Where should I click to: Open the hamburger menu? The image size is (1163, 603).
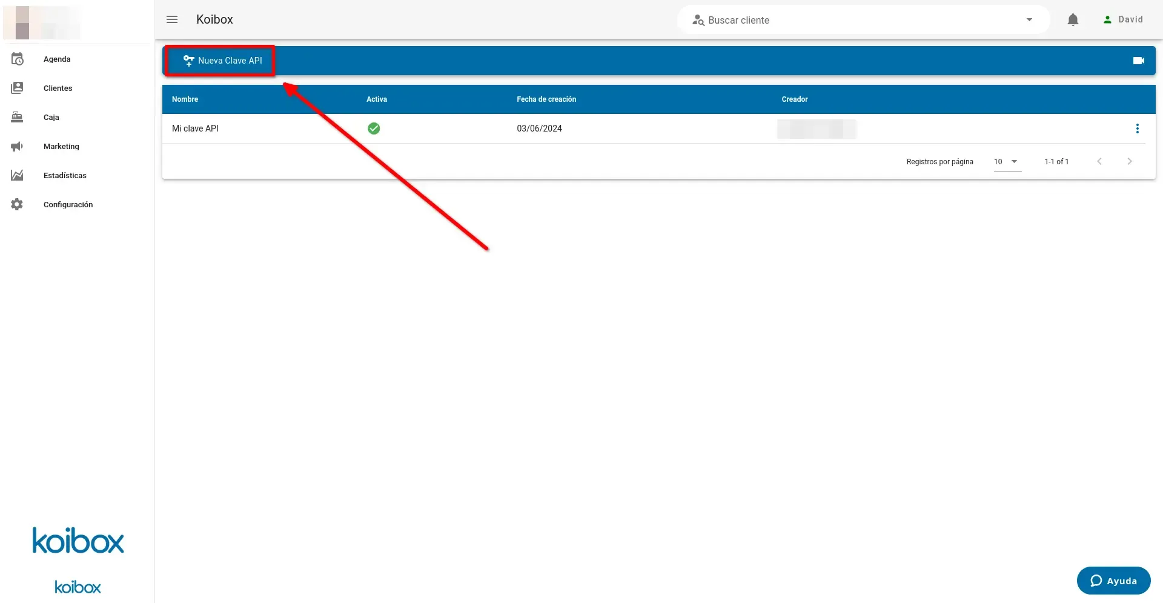coord(172,19)
